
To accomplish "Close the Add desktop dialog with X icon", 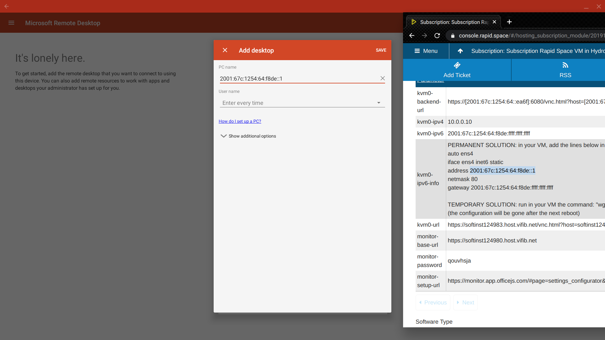I will [225, 50].
